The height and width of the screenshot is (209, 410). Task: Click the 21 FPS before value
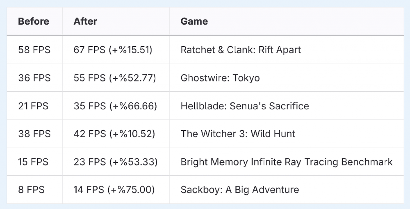click(x=33, y=106)
